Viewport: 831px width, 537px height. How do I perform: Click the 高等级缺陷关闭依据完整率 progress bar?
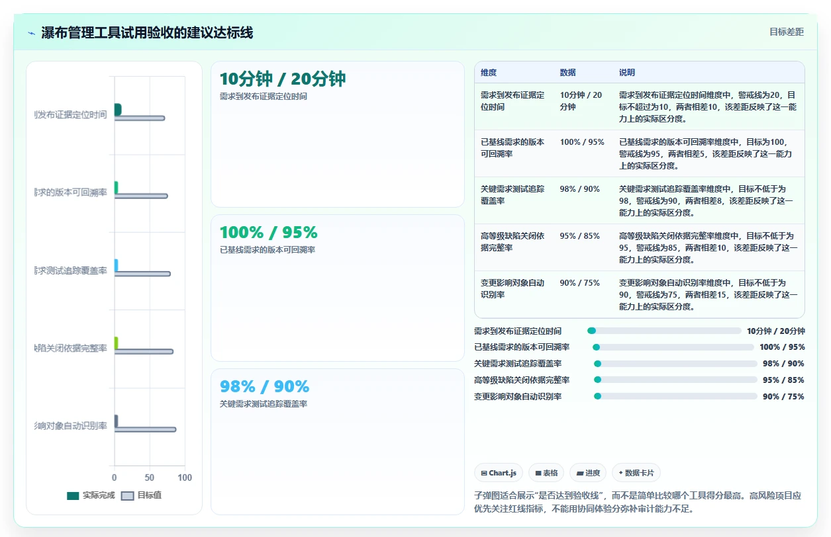tap(675, 380)
